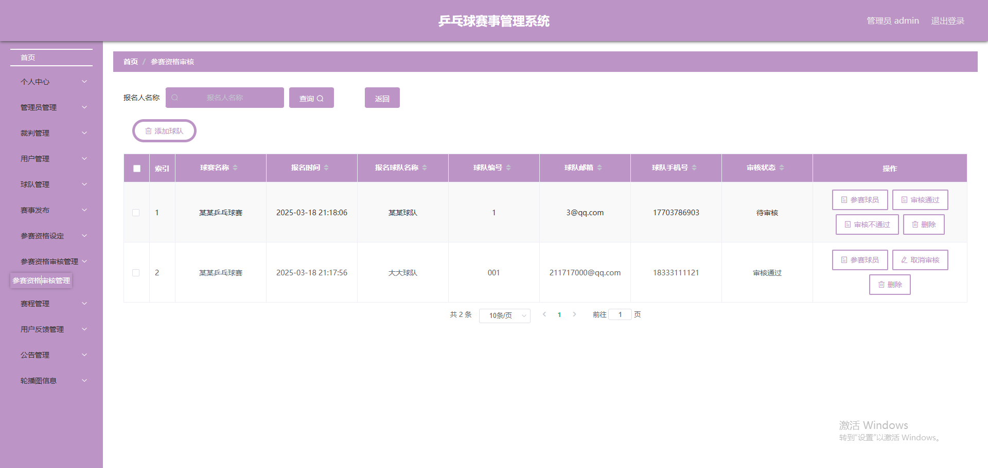988x468 pixels.
Task: Click 取消审核 for 大大球队
Action: (920, 260)
